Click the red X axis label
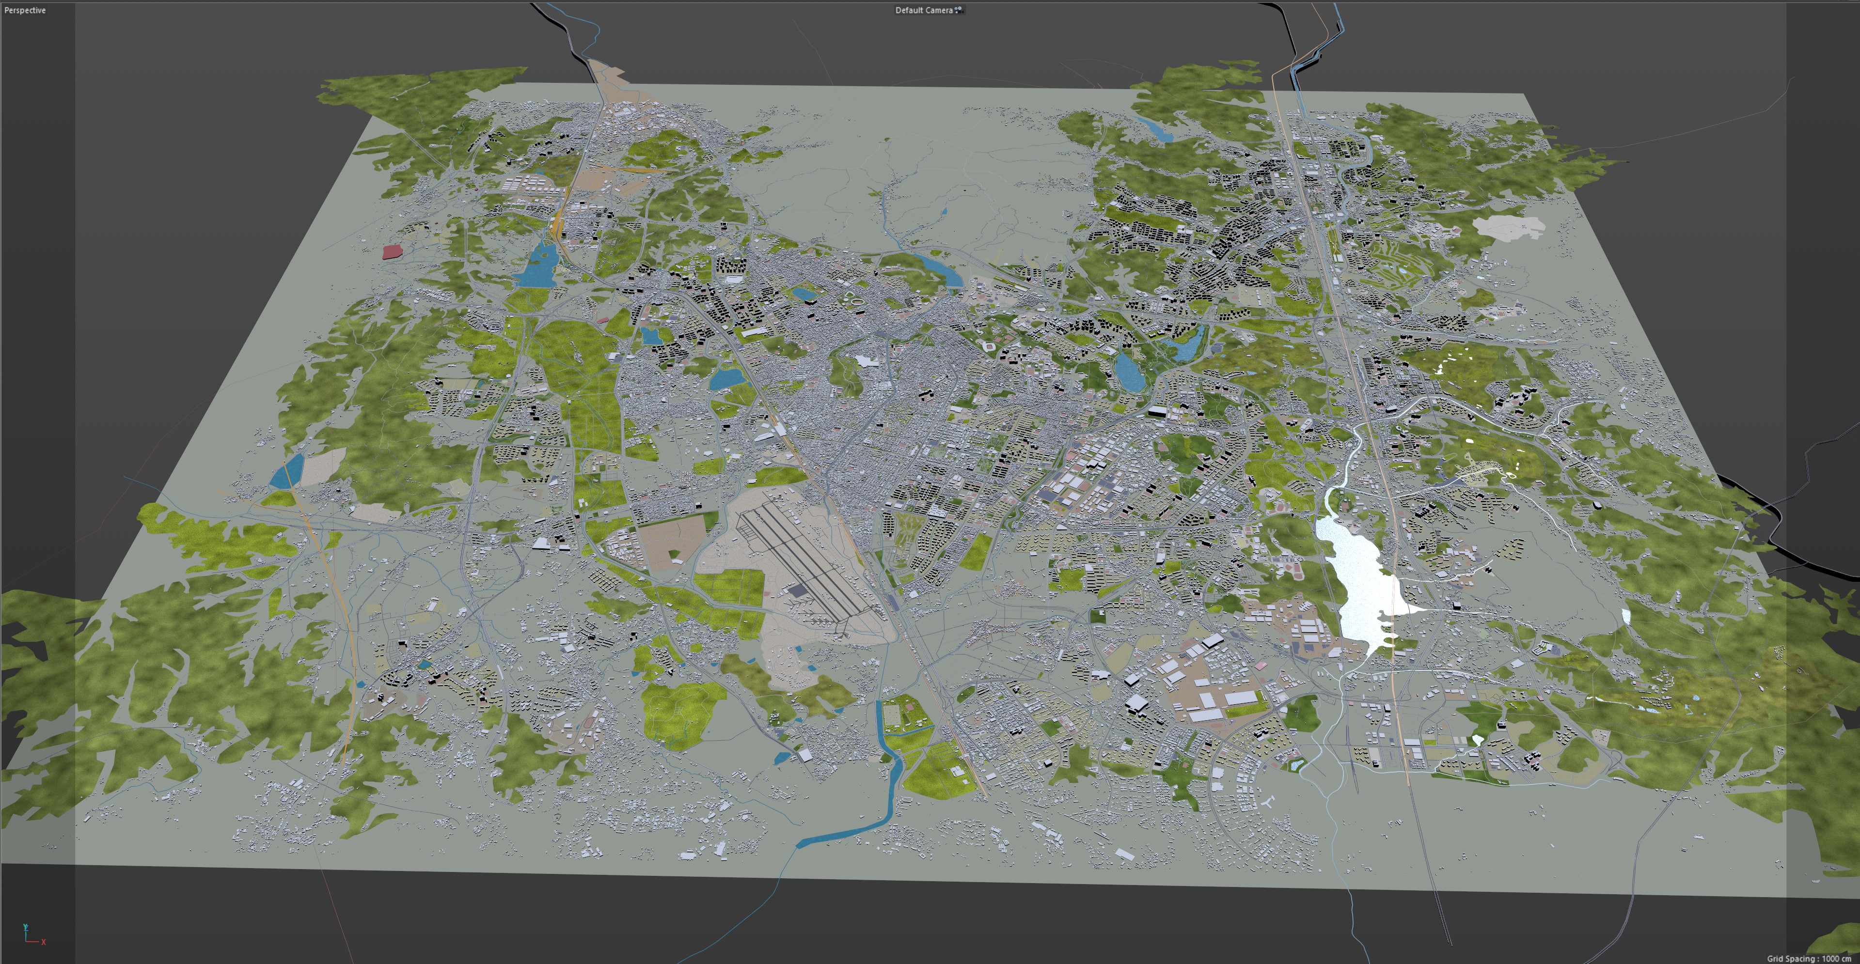 tap(43, 942)
